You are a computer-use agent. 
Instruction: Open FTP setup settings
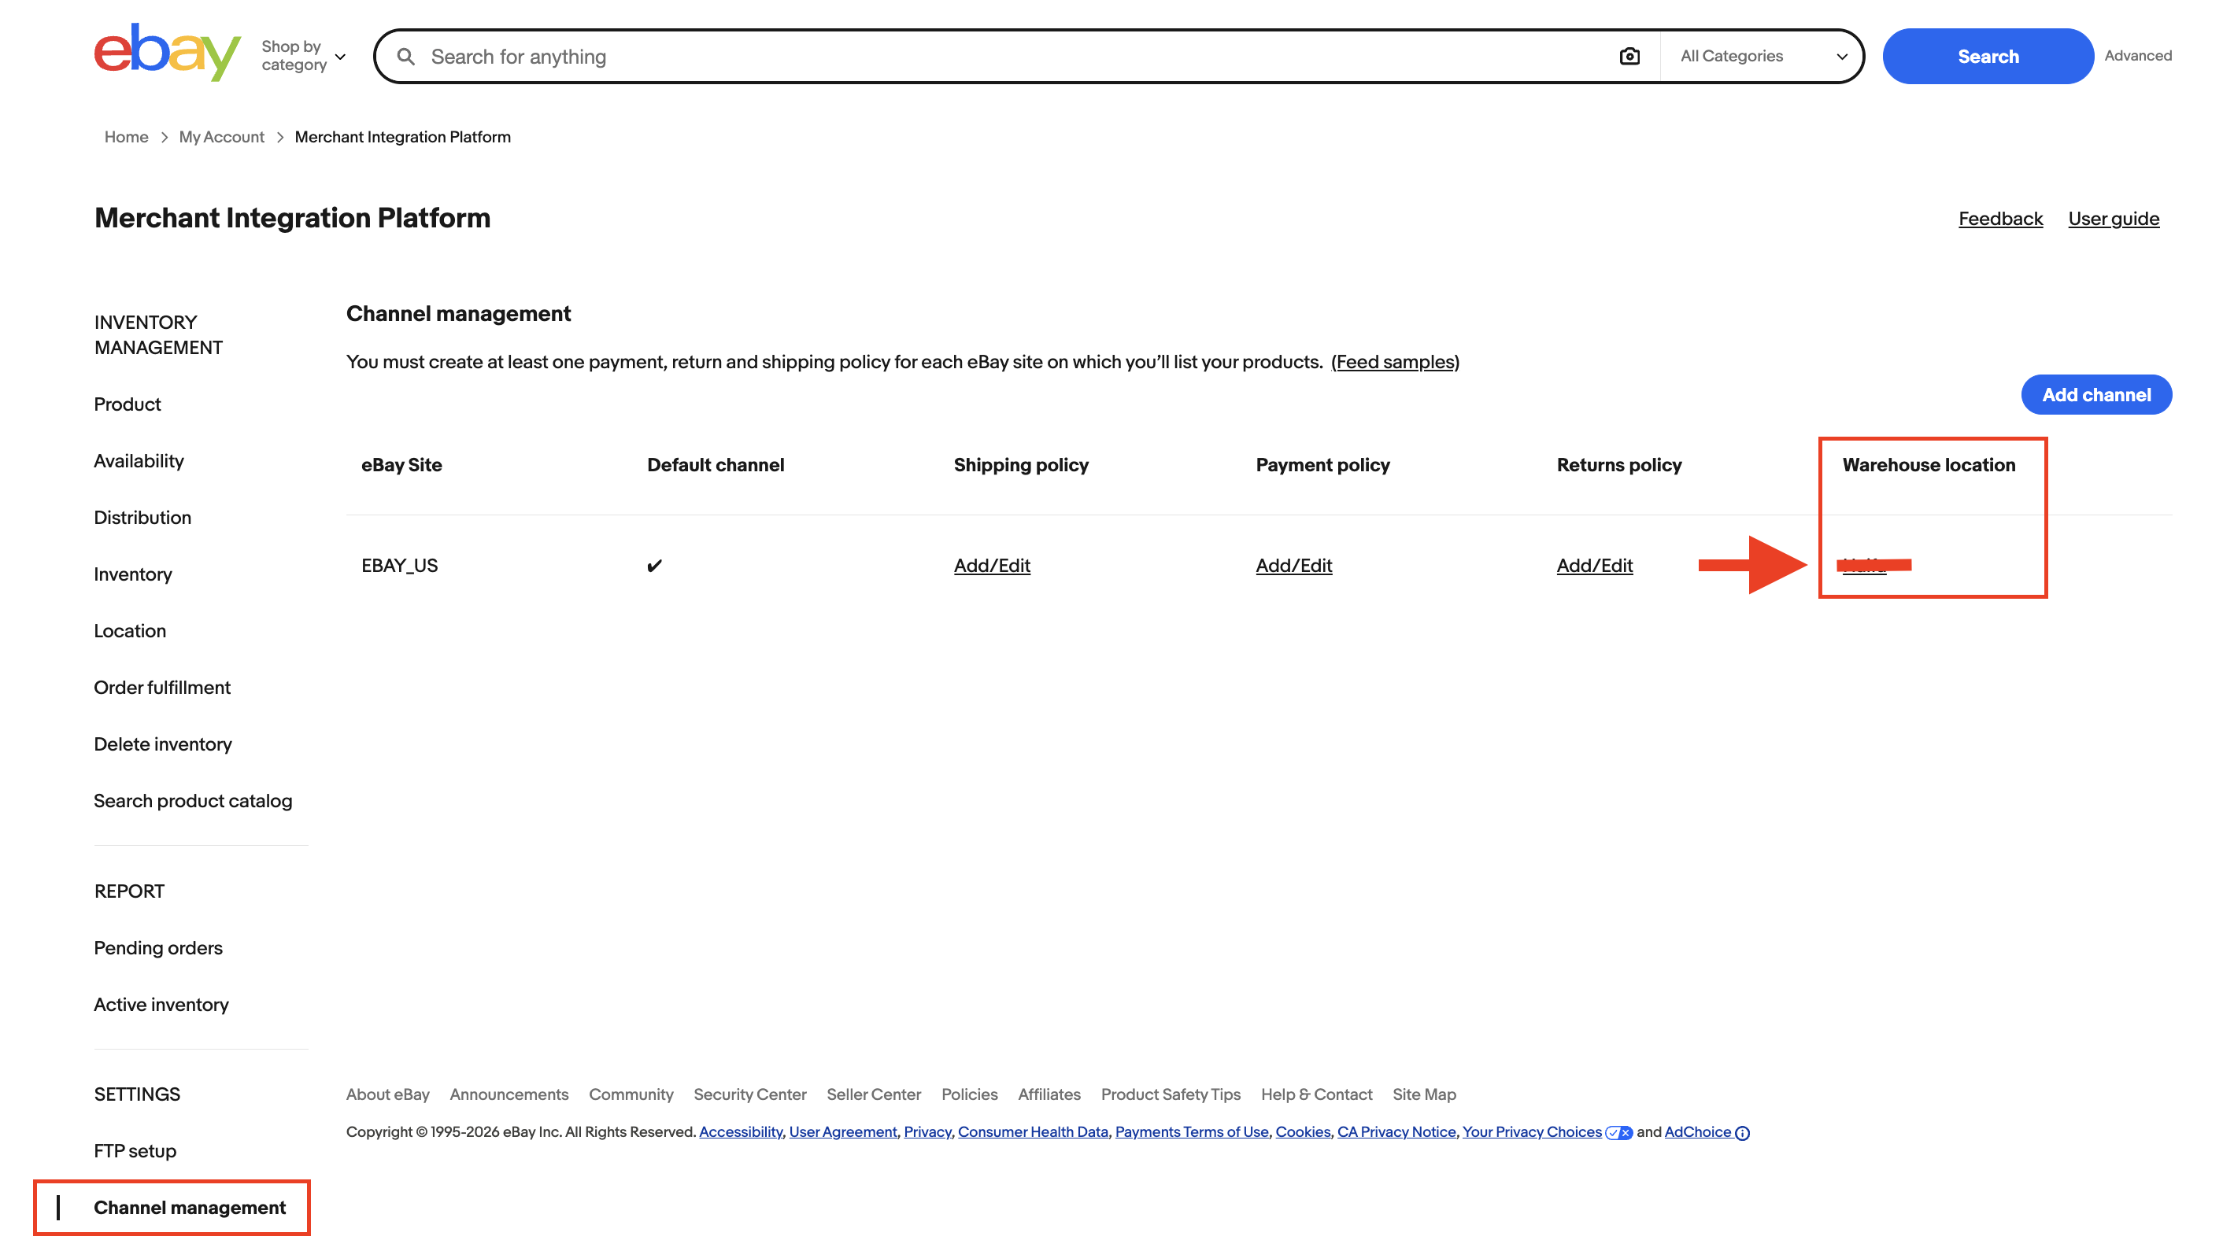(x=135, y=1151)
